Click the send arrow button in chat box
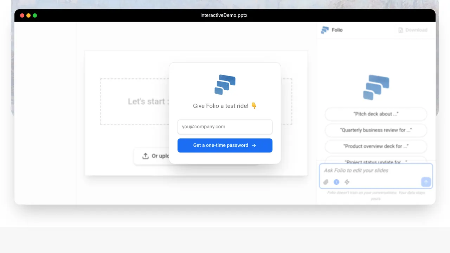 pos(426,182)
